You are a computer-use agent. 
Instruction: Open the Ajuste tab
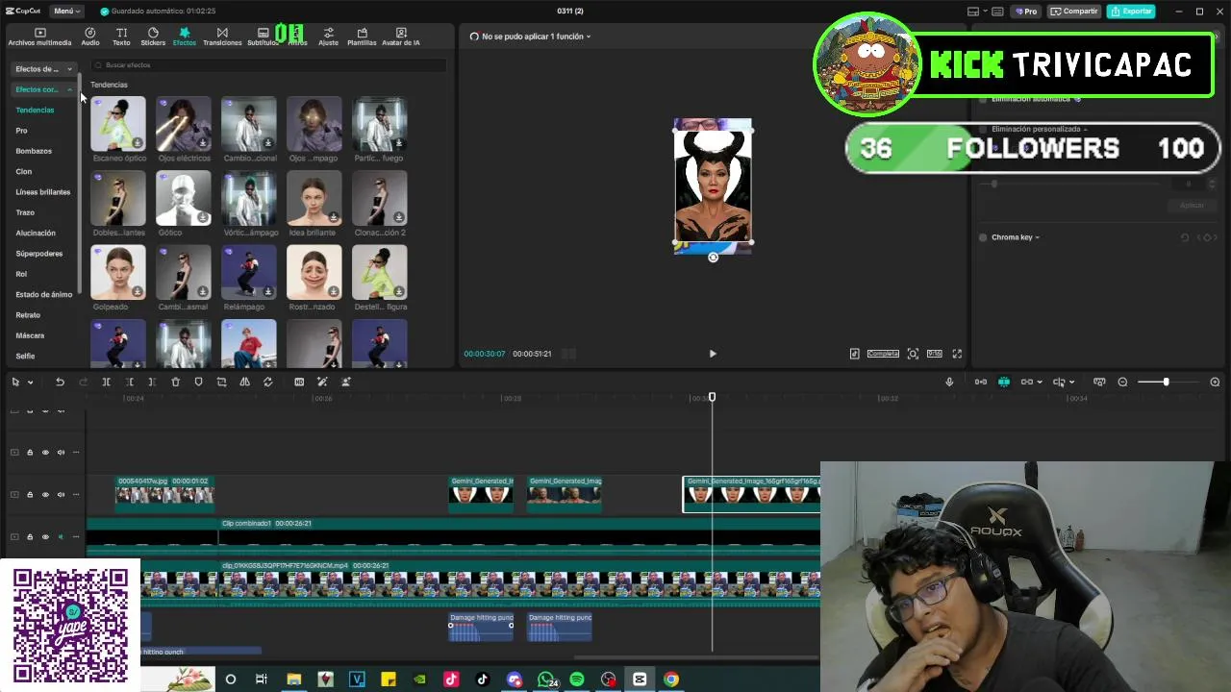click(x=329, y=37)
